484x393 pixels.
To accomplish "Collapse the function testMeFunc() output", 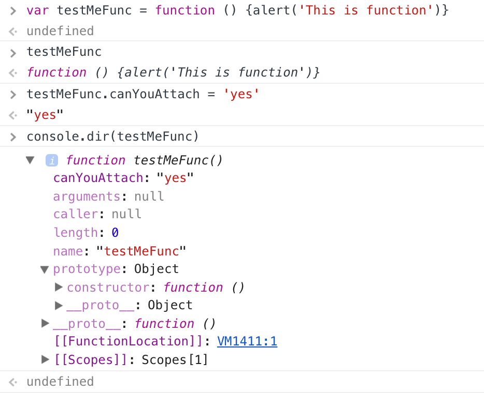I will coord(30,160).
